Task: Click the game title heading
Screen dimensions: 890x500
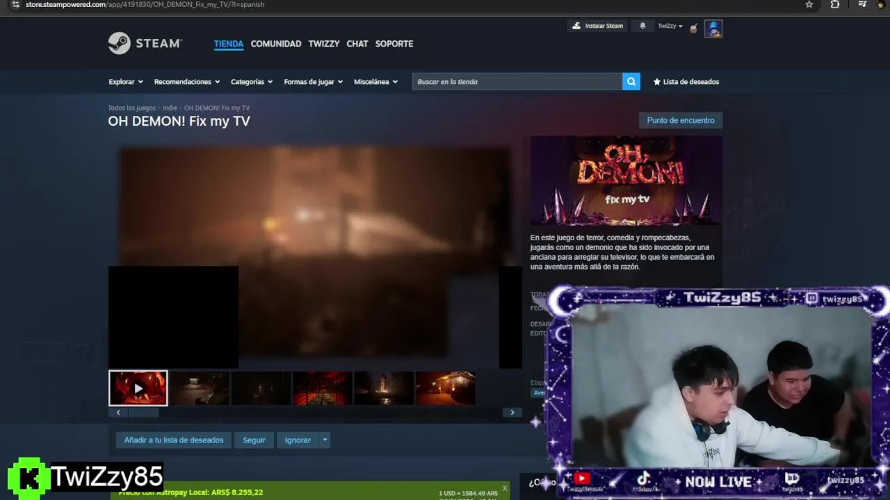Action: tap(179, 122)
